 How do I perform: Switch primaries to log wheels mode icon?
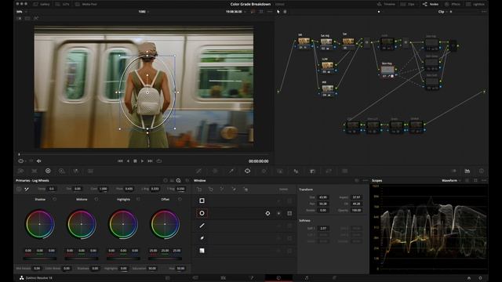point(178,181)
